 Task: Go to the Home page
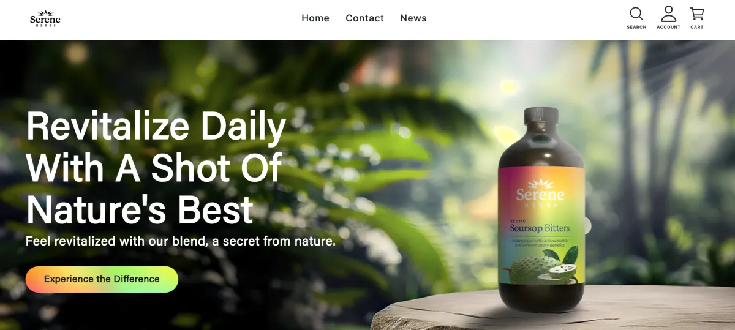pos(315,18)
